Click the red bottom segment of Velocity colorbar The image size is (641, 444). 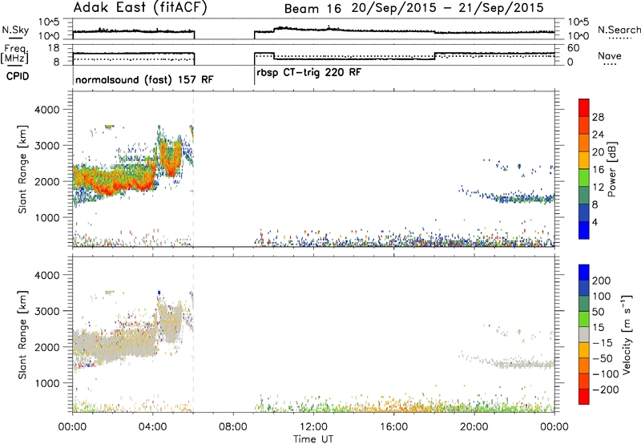[584, 397]
